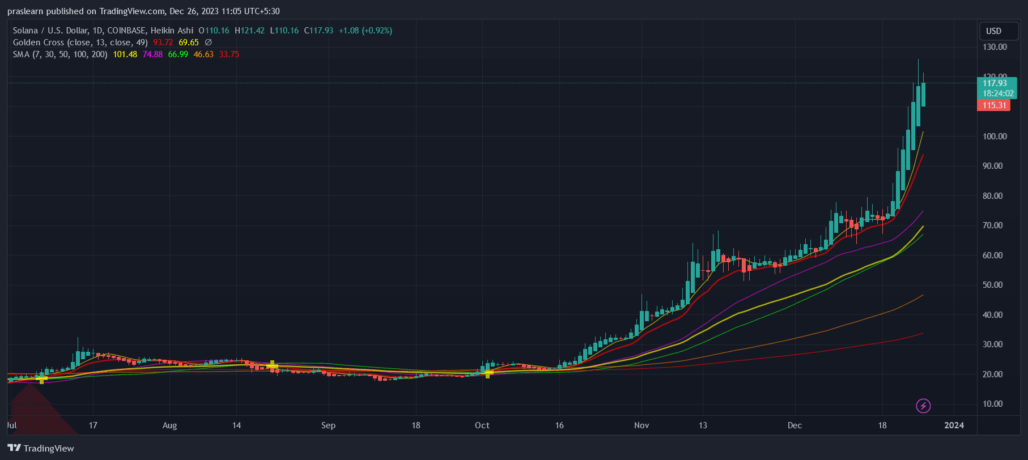
Task: Click the published on TradingView.com header text
Action: pyautogui.click(x=143, y=11)
